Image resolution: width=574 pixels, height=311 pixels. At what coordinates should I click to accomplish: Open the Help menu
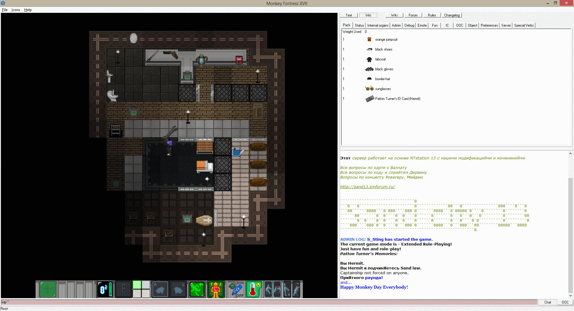[x=28, y=10]
